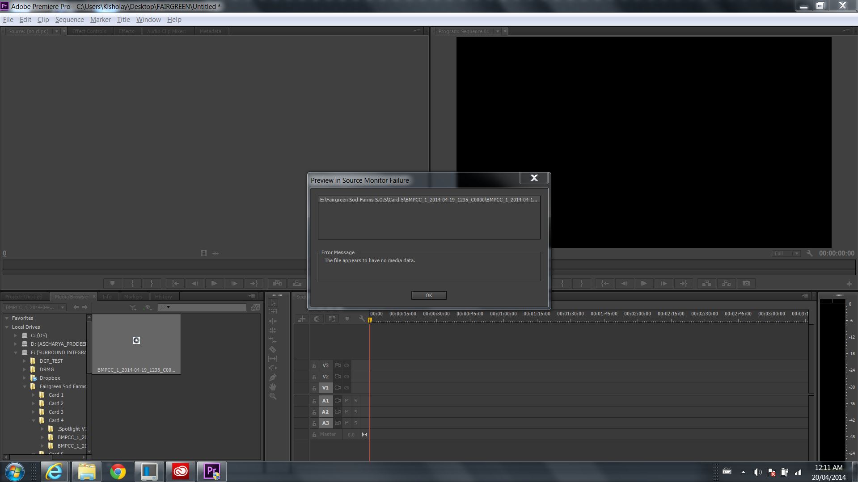Click the nest sequence insert icon
Screen dimensions: 858x482
(x=302, y=319)
